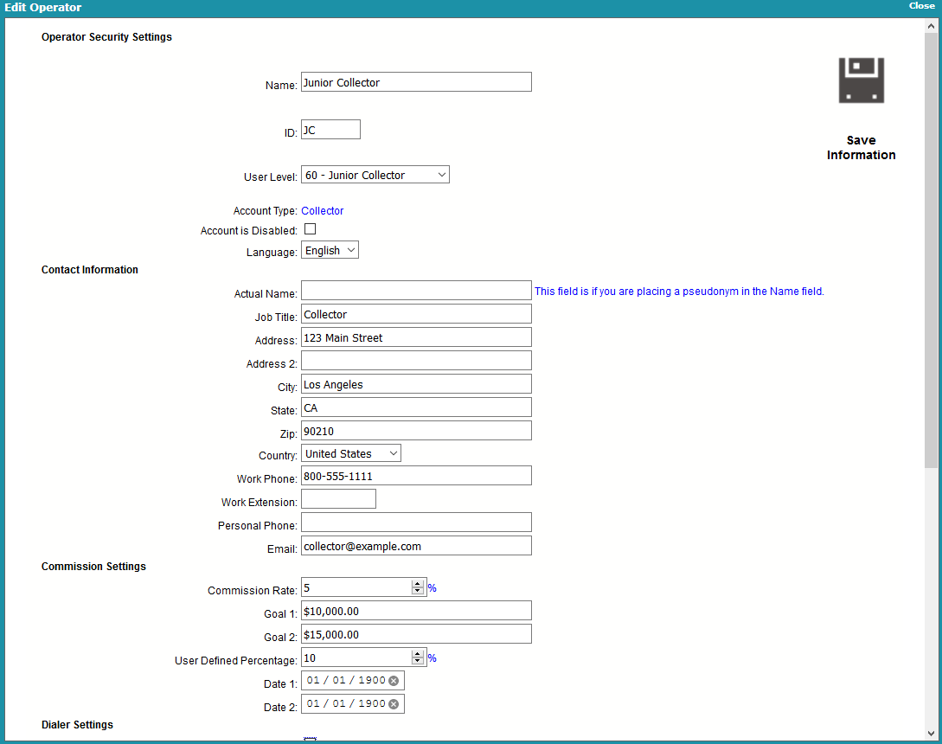Increase User Defined Percentage with up spinner
This screenshot has width=942, height=744.
(x=418, y=654)
